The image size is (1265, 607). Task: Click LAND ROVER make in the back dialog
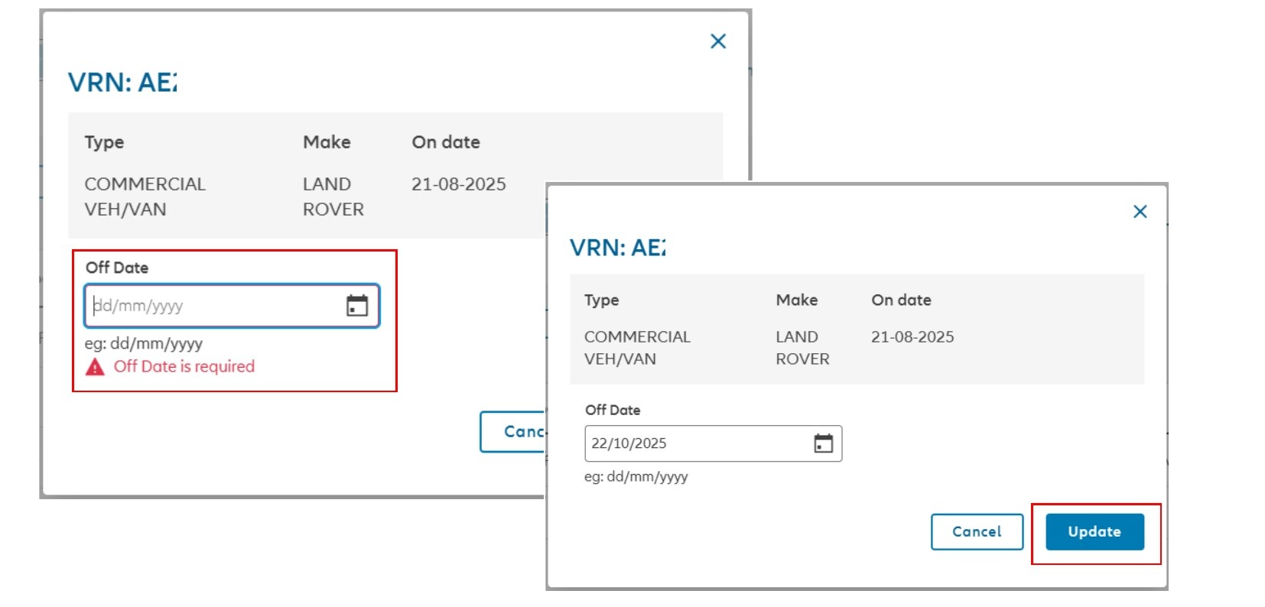pos(333,196)
